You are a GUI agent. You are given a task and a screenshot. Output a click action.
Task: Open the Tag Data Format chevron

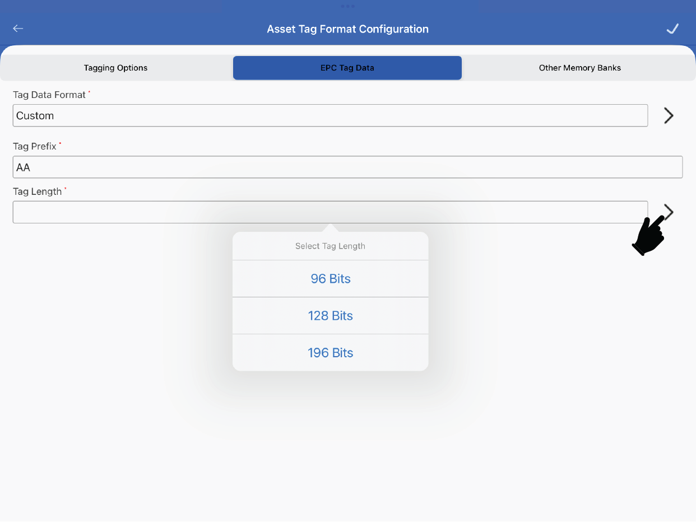(668, 115)
